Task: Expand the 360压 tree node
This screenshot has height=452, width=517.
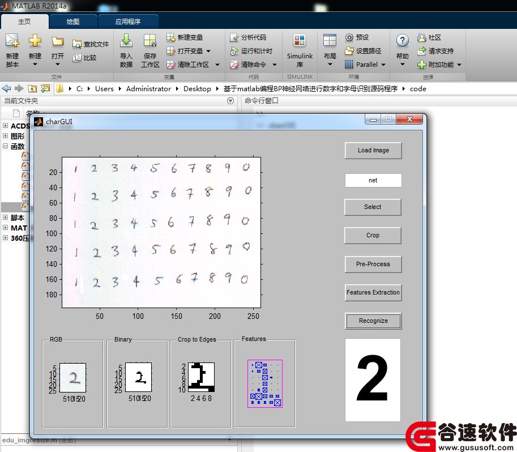Action: click(5, 237)
